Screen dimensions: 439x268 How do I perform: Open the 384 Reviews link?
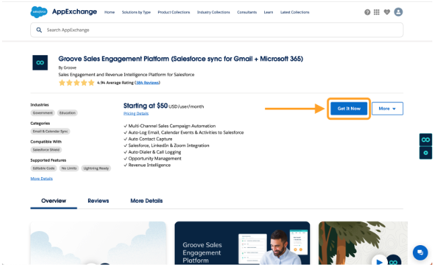[x=147, y=83]
